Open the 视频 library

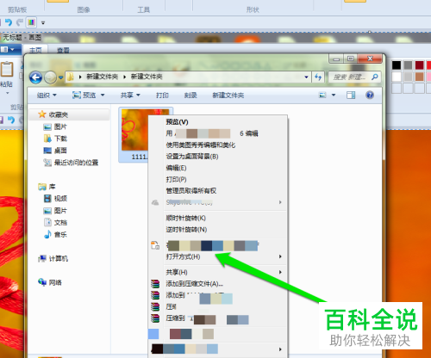[60, 199]
